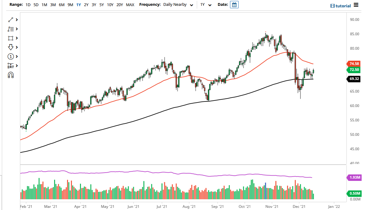Open the hamburger menu at top right
Viewport: 365px width, 210px height.
point(356,5)
